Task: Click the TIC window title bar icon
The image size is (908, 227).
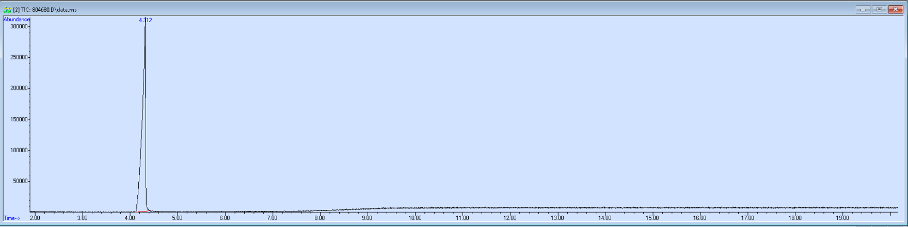Action: pos(7,10)
